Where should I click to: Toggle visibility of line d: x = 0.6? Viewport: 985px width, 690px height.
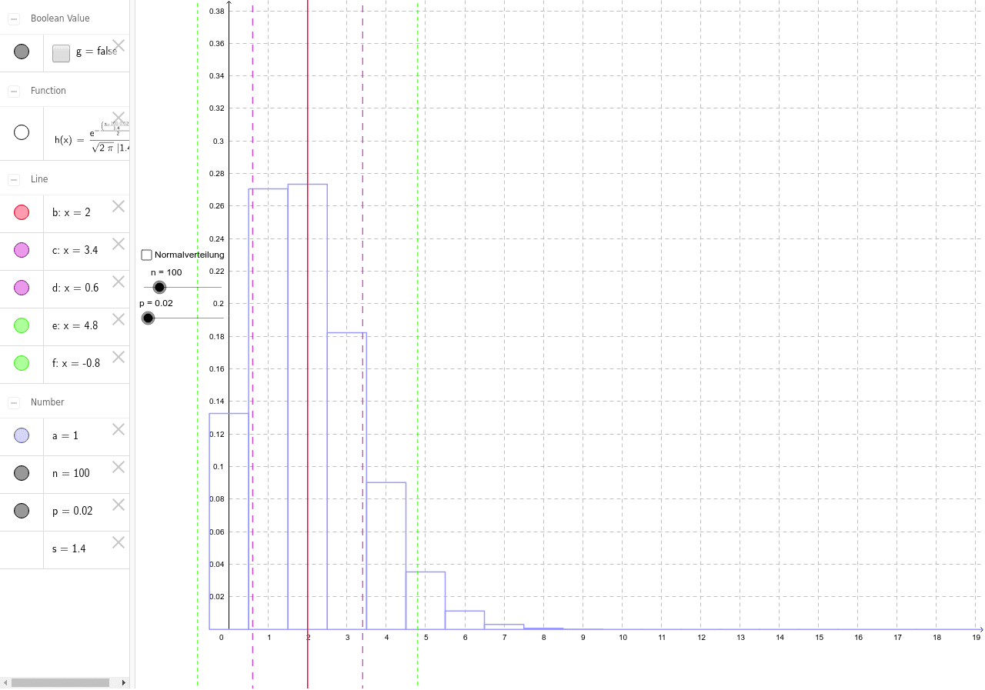22,288
